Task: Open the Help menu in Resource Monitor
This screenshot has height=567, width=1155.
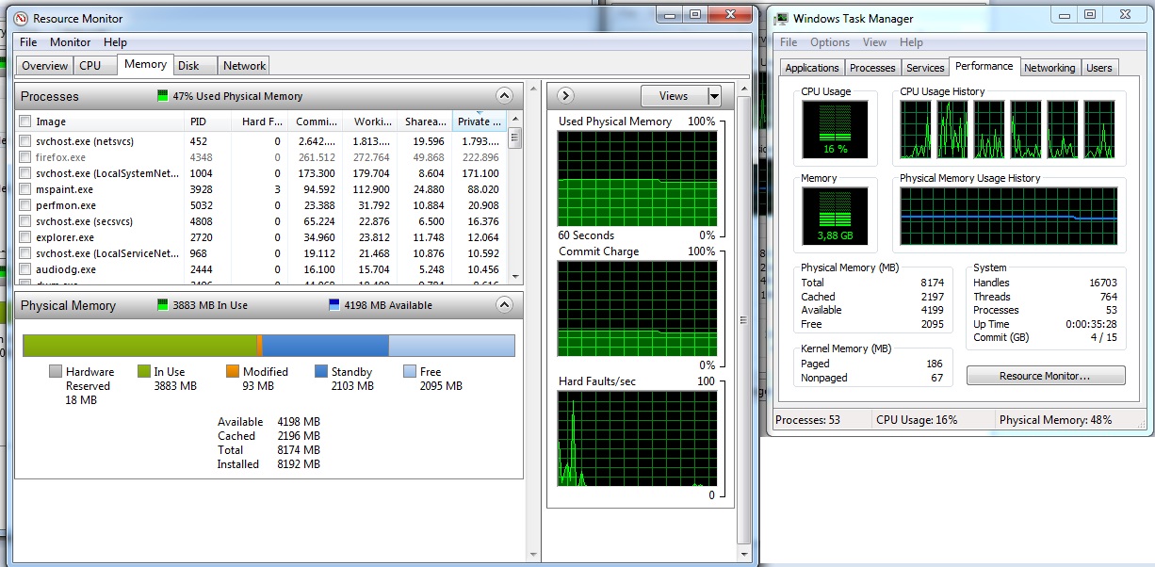Action: [115, 42]
